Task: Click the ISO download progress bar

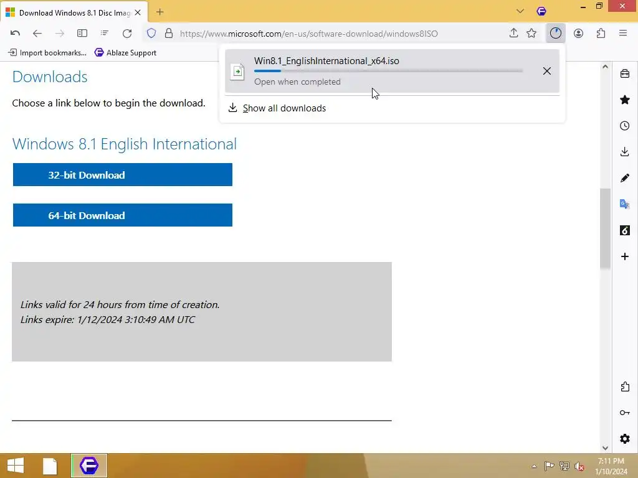Action: pyautogui.click(x=388, y=71)
